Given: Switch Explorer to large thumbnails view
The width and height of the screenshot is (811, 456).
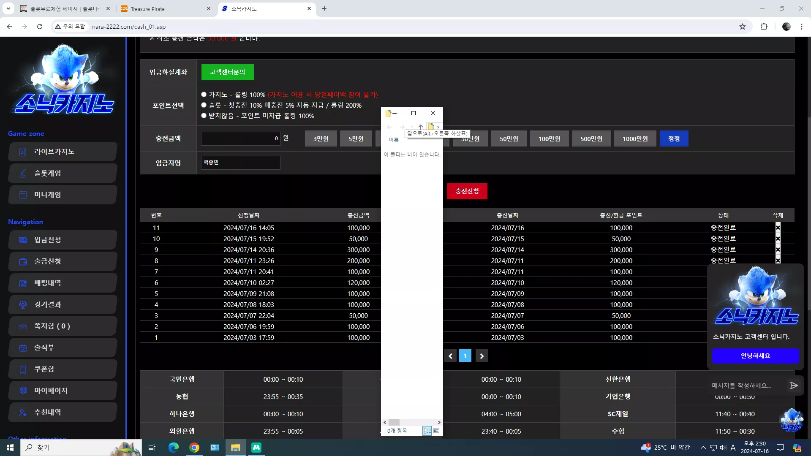Looking at the screenshot, I should coord(436,431).
